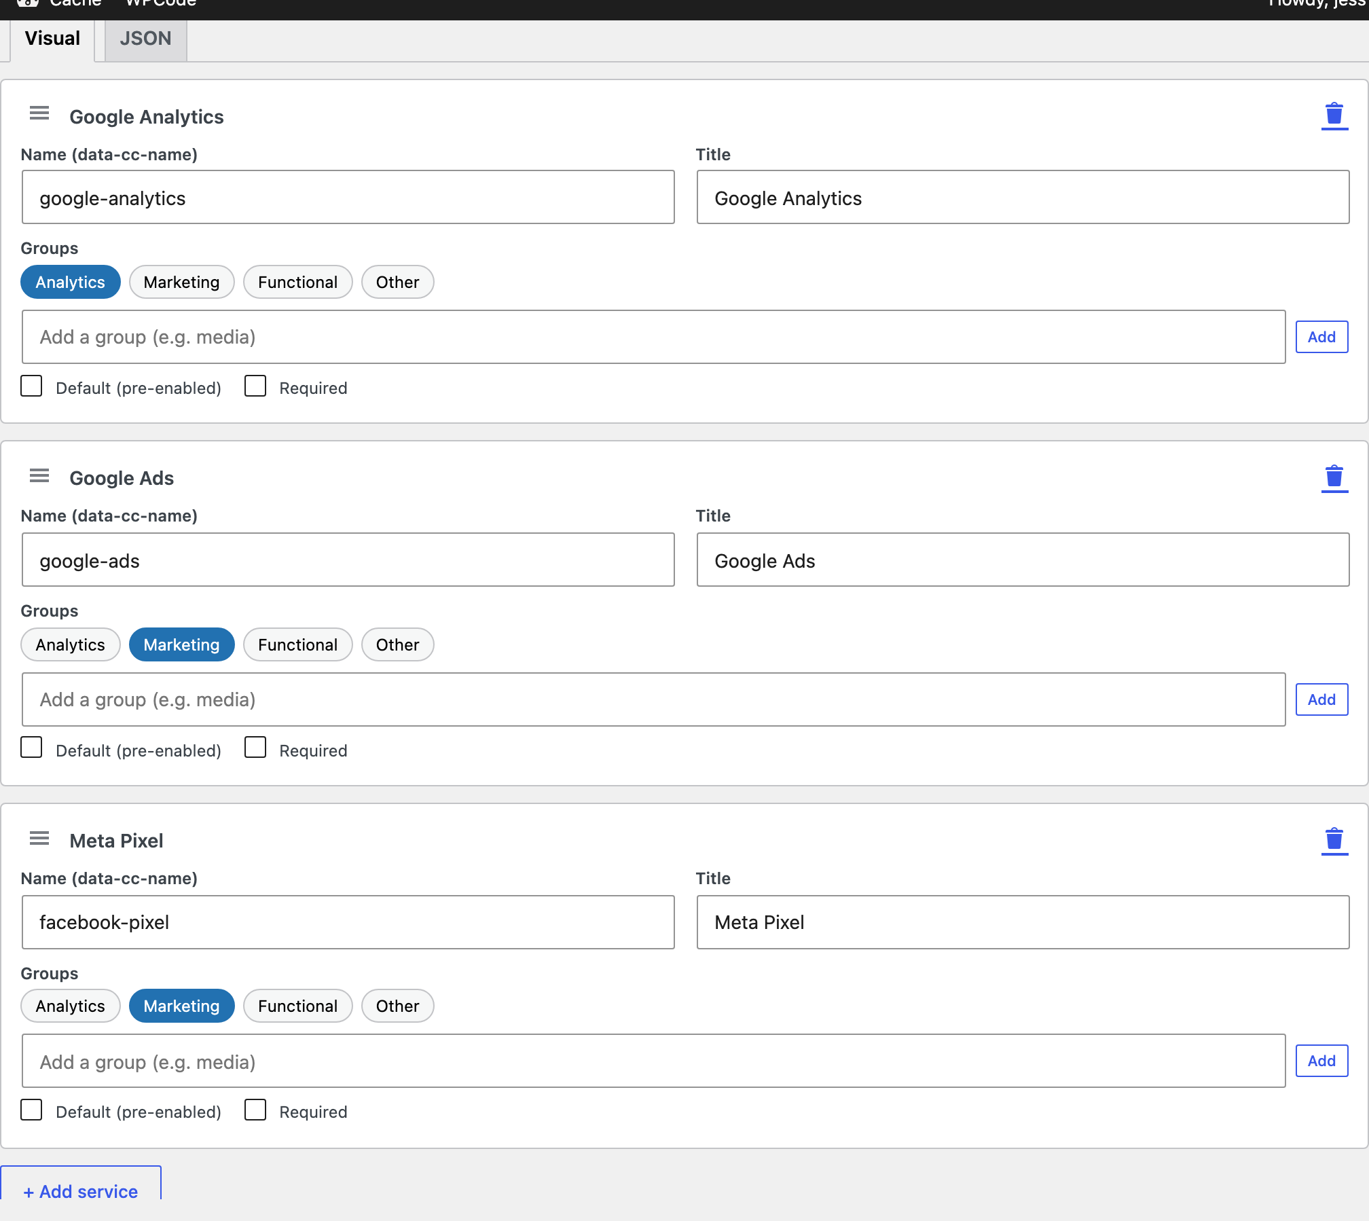Grab the Meta Pixel drag handle icon
The image size is (1369, 1221).
tap(39, 839)
